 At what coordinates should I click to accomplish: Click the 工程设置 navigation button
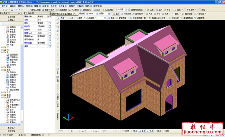11,16
